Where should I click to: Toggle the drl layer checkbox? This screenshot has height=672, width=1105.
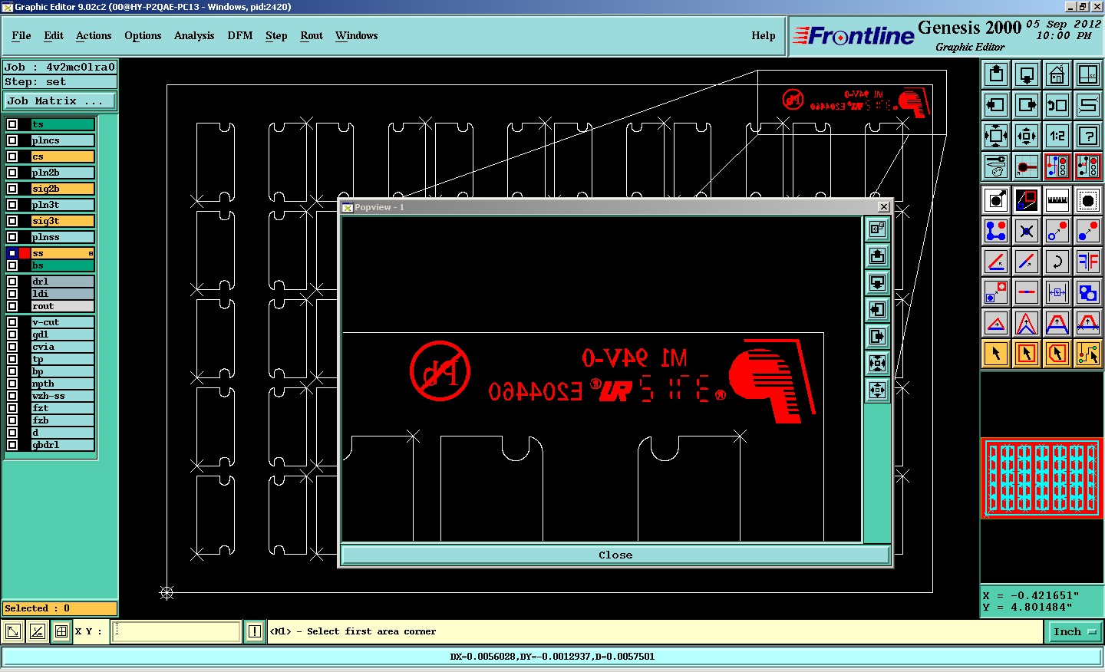coord(12,282)
